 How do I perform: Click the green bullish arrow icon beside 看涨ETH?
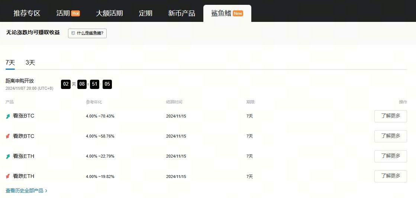[x=8, y=156]
